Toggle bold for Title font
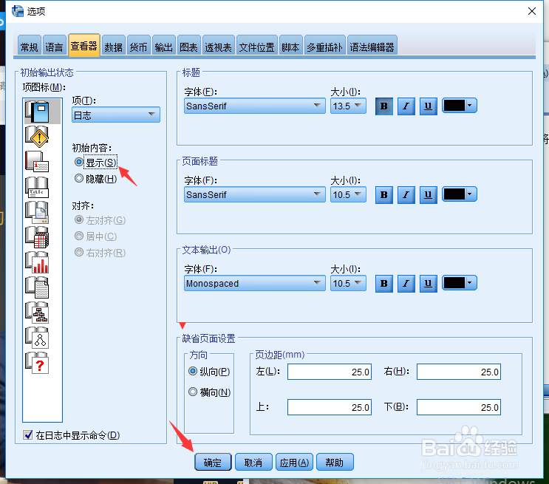The height and width of the screenshot is (484, 549). [383, 106]
